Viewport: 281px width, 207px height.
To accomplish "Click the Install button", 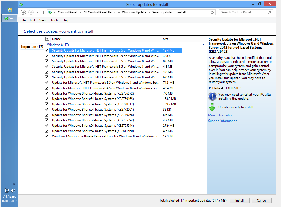I will click(x=239, y=201).
